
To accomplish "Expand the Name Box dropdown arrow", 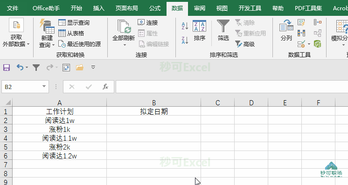I will (x=44, y=86).
